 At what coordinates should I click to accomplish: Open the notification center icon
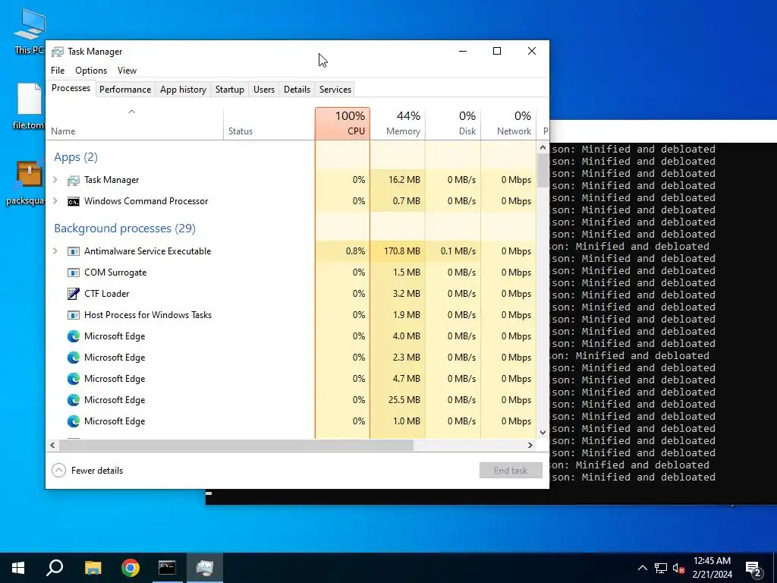pos(753,568)
